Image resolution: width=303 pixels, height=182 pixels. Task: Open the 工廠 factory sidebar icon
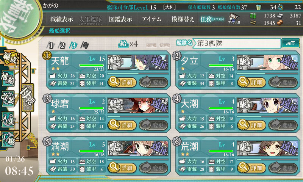pyautogui.click(x=8, y=140)
